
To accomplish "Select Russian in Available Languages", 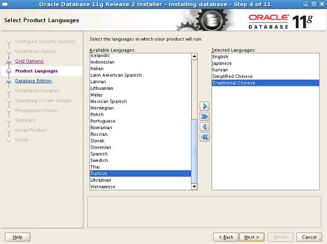I will click(141, 134).
